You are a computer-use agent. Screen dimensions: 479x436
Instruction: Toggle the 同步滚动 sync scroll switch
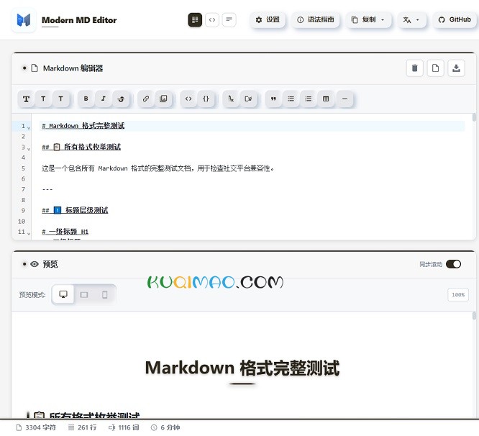(453, 264)
